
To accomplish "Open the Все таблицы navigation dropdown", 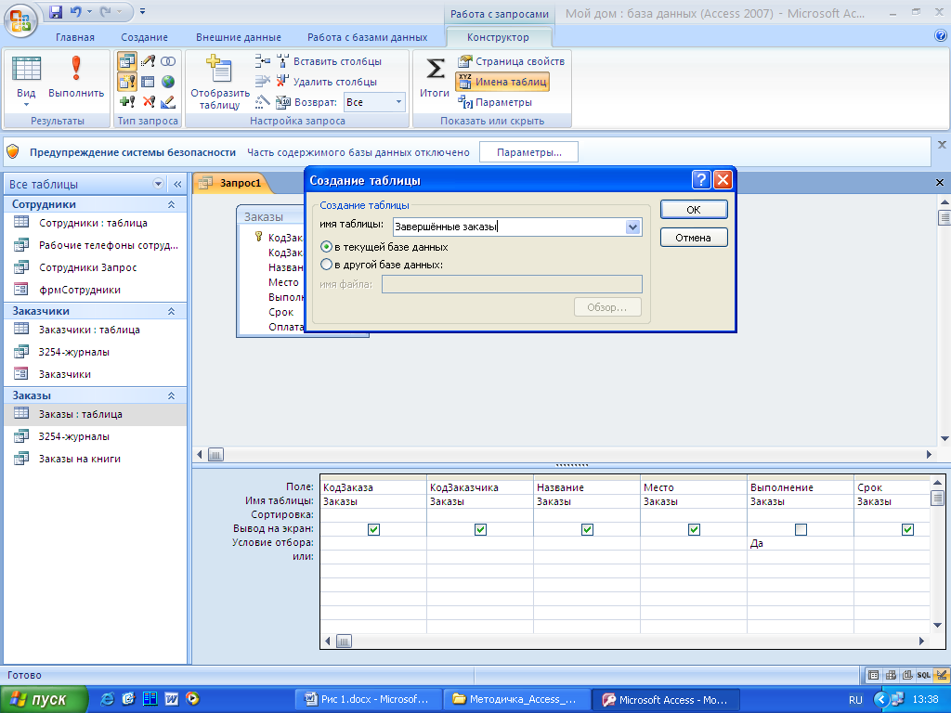I will 158,184.
